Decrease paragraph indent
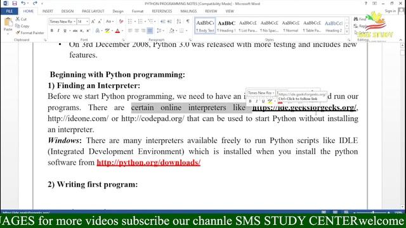 tap(163, 22)
